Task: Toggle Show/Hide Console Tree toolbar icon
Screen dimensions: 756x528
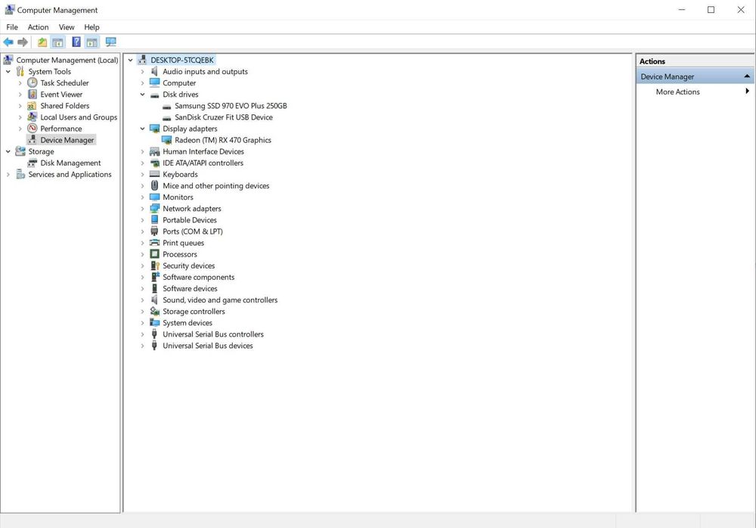Action: (x=58, y=42)
